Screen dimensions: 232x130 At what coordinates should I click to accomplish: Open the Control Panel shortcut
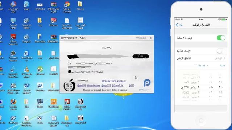point(13,23)
